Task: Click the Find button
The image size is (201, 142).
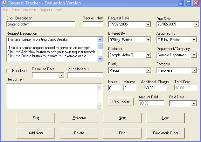Action: 122,133
